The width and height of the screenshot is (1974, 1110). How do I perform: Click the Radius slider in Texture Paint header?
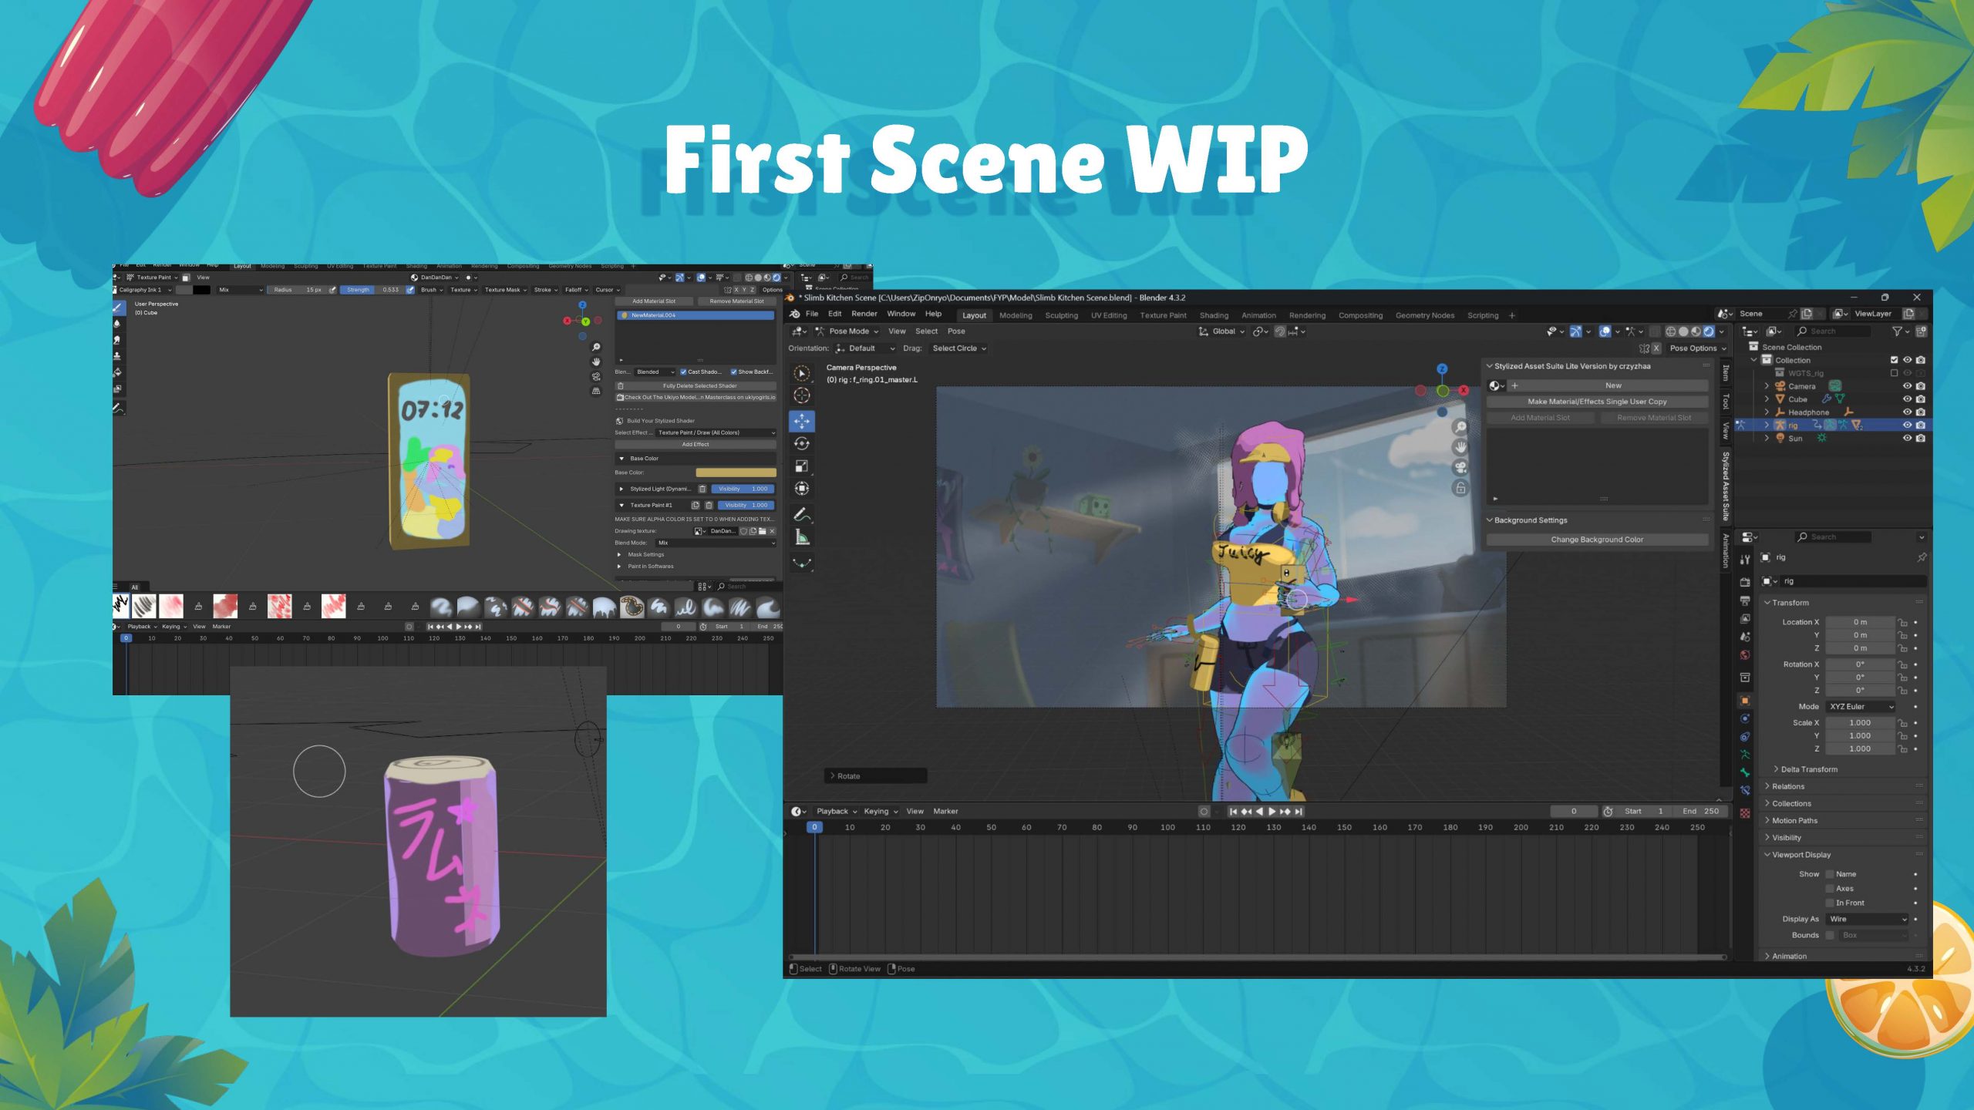click(x=297, y=290)
